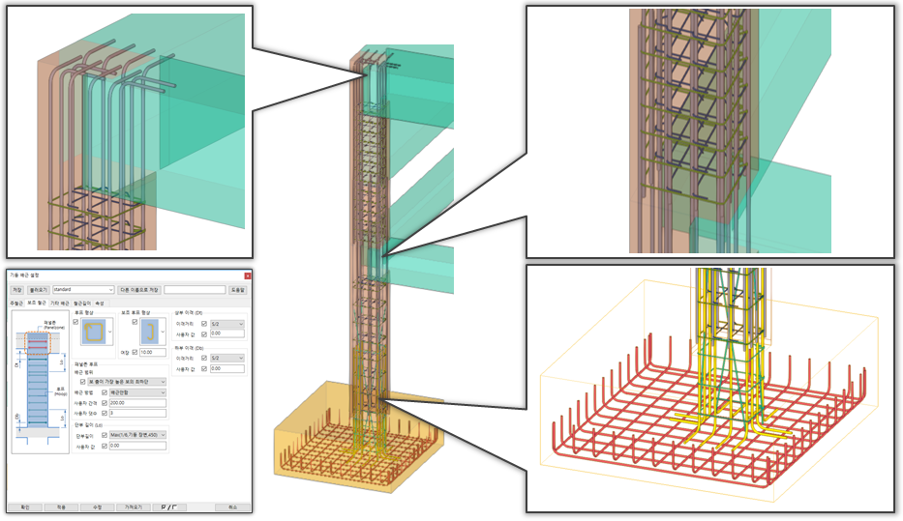
Task: Switch to the 주철근 tab
Action: [16, 304]
